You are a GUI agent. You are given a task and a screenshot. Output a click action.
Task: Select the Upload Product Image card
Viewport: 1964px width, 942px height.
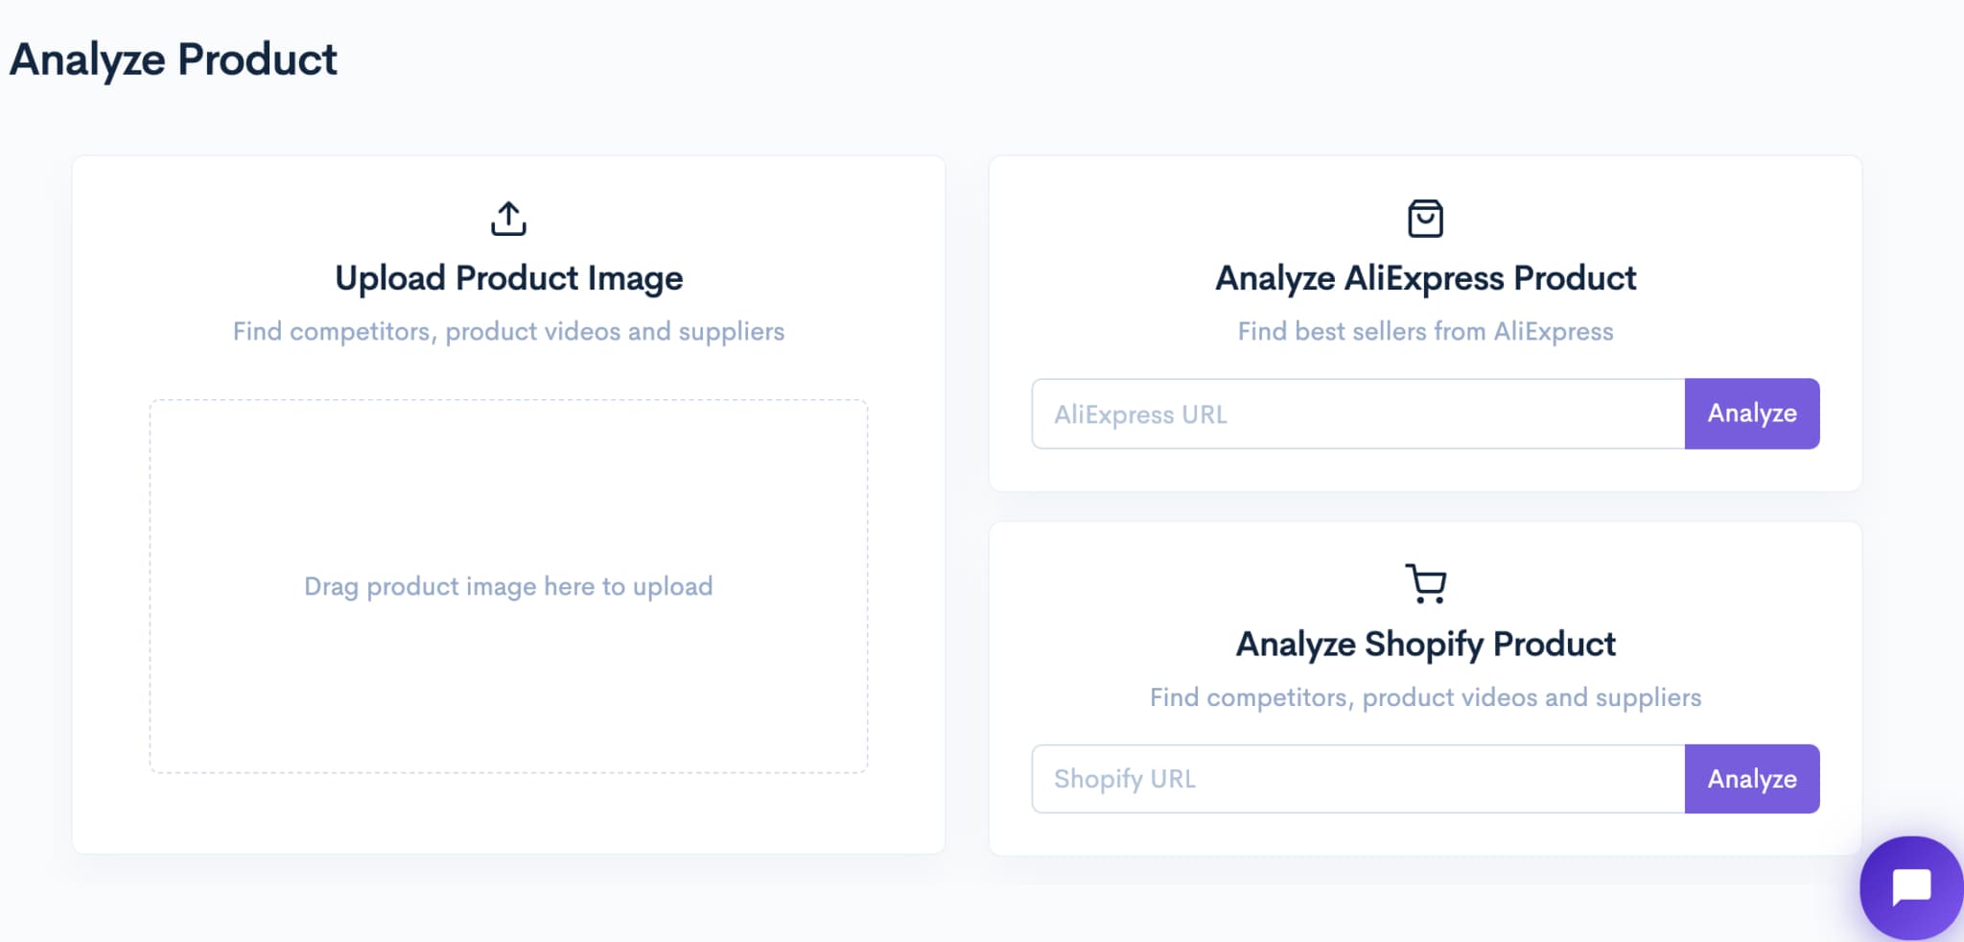point(508,505)
